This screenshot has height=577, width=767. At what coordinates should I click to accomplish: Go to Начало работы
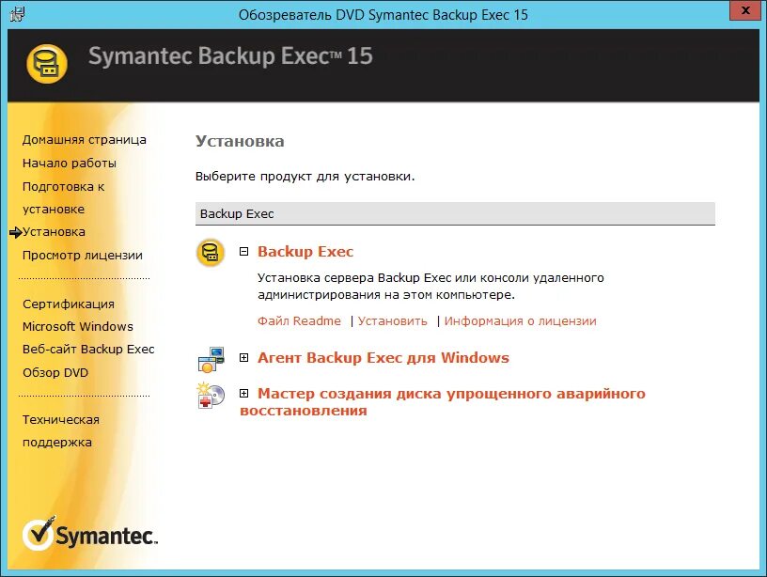point(70,164)
